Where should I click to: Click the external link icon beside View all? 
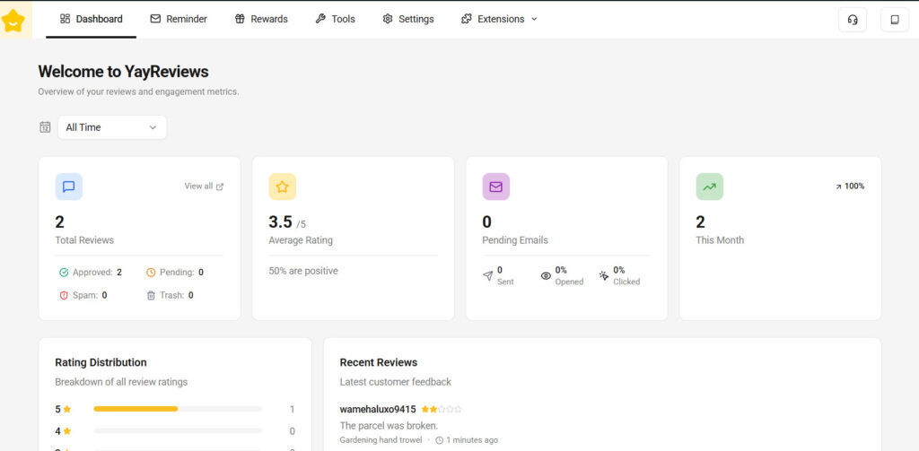[220, 186]
